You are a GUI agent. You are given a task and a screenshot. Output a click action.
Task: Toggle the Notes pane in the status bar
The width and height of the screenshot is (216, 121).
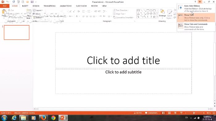click(x=138, y=113)
